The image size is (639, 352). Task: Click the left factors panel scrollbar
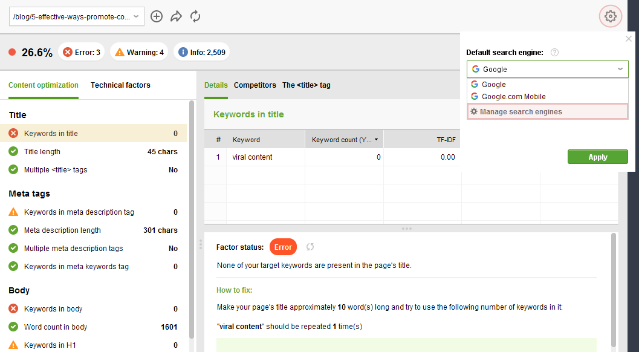pyautogui.click(x=192, y=220)
